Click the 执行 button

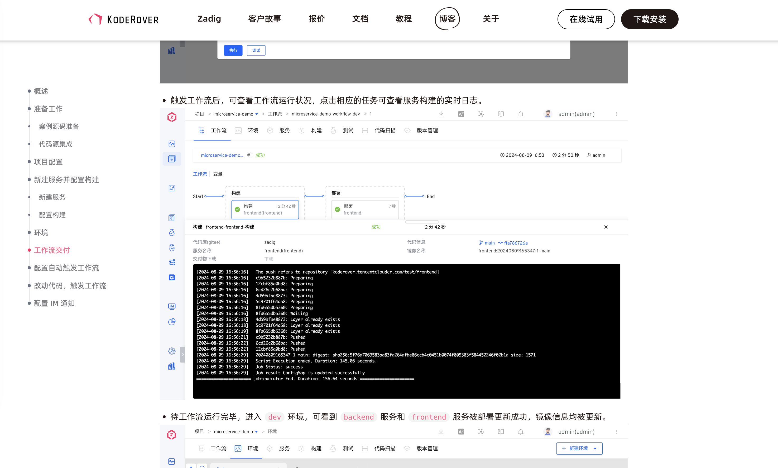point(233,51)
